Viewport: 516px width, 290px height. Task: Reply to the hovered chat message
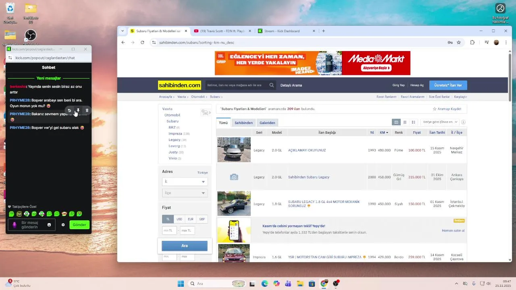pyautogui.click(x=69, y=110)
